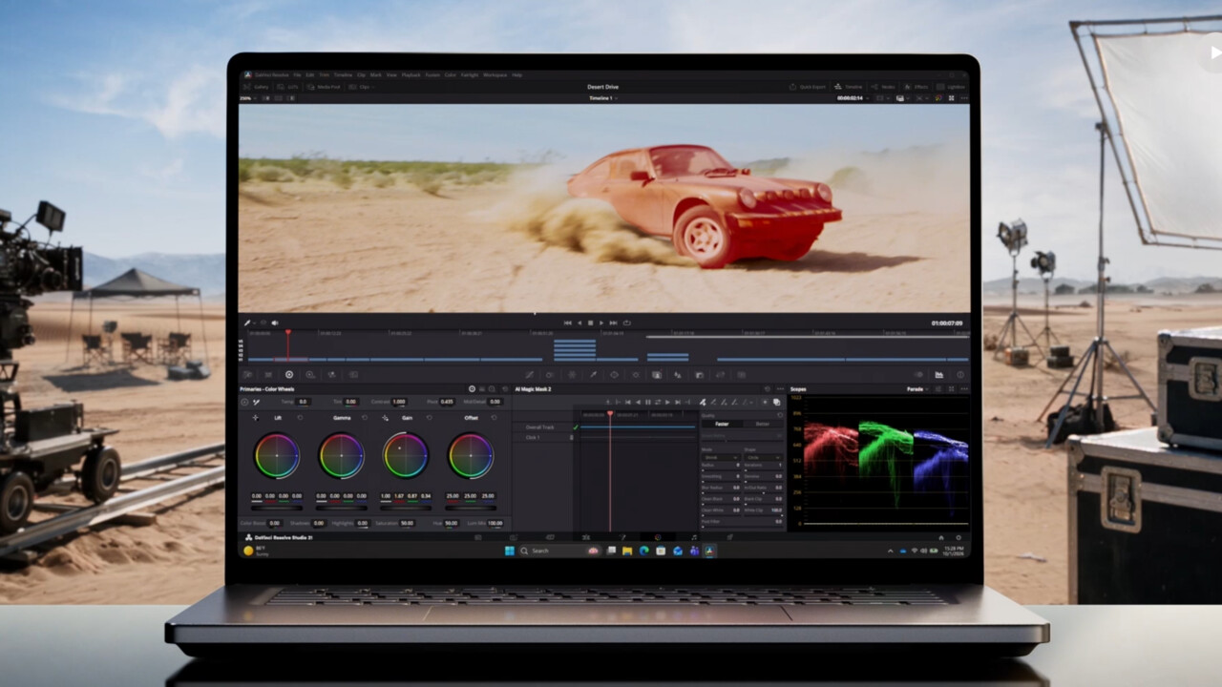
Task: Open the Workspace menu
Action: pyautogui.click(x=495, y=74)
